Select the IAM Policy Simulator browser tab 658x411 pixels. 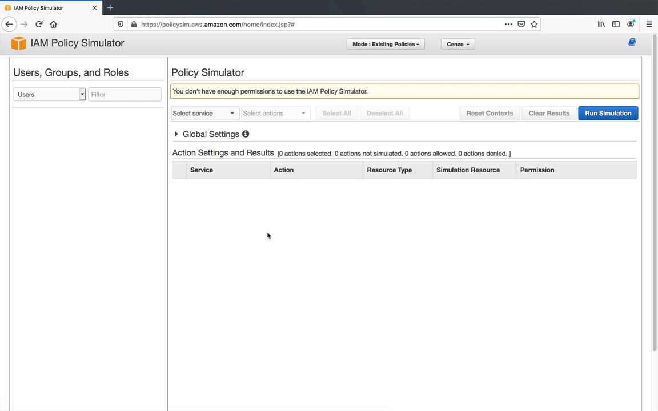51,7
